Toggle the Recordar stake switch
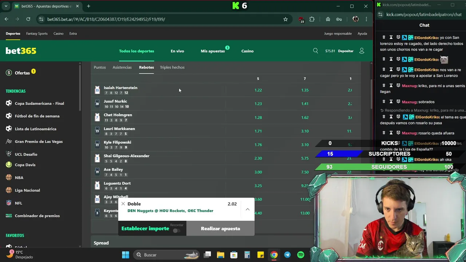Screen dimensions: 466x262 (x=177, y=231)
